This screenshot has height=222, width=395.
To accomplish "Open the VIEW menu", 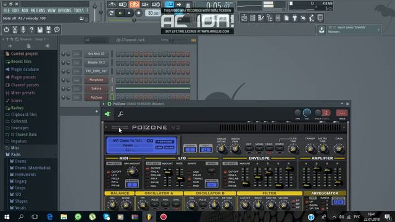I will 51,10.
